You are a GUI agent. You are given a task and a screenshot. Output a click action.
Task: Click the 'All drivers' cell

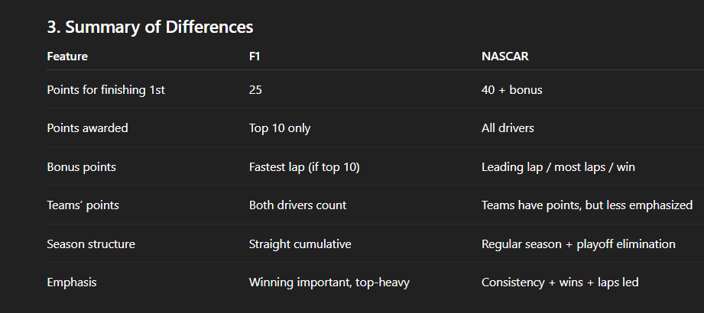point(508,128)
